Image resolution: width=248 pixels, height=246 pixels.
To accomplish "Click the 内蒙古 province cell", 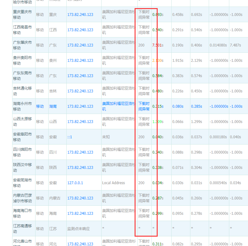I will [55, 198].
